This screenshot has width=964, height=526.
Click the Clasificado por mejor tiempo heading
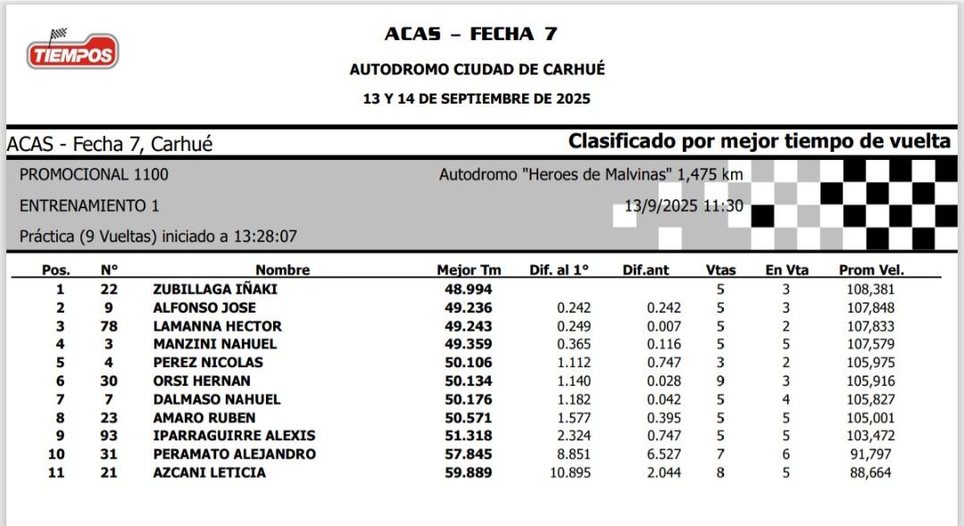(760, 141)
